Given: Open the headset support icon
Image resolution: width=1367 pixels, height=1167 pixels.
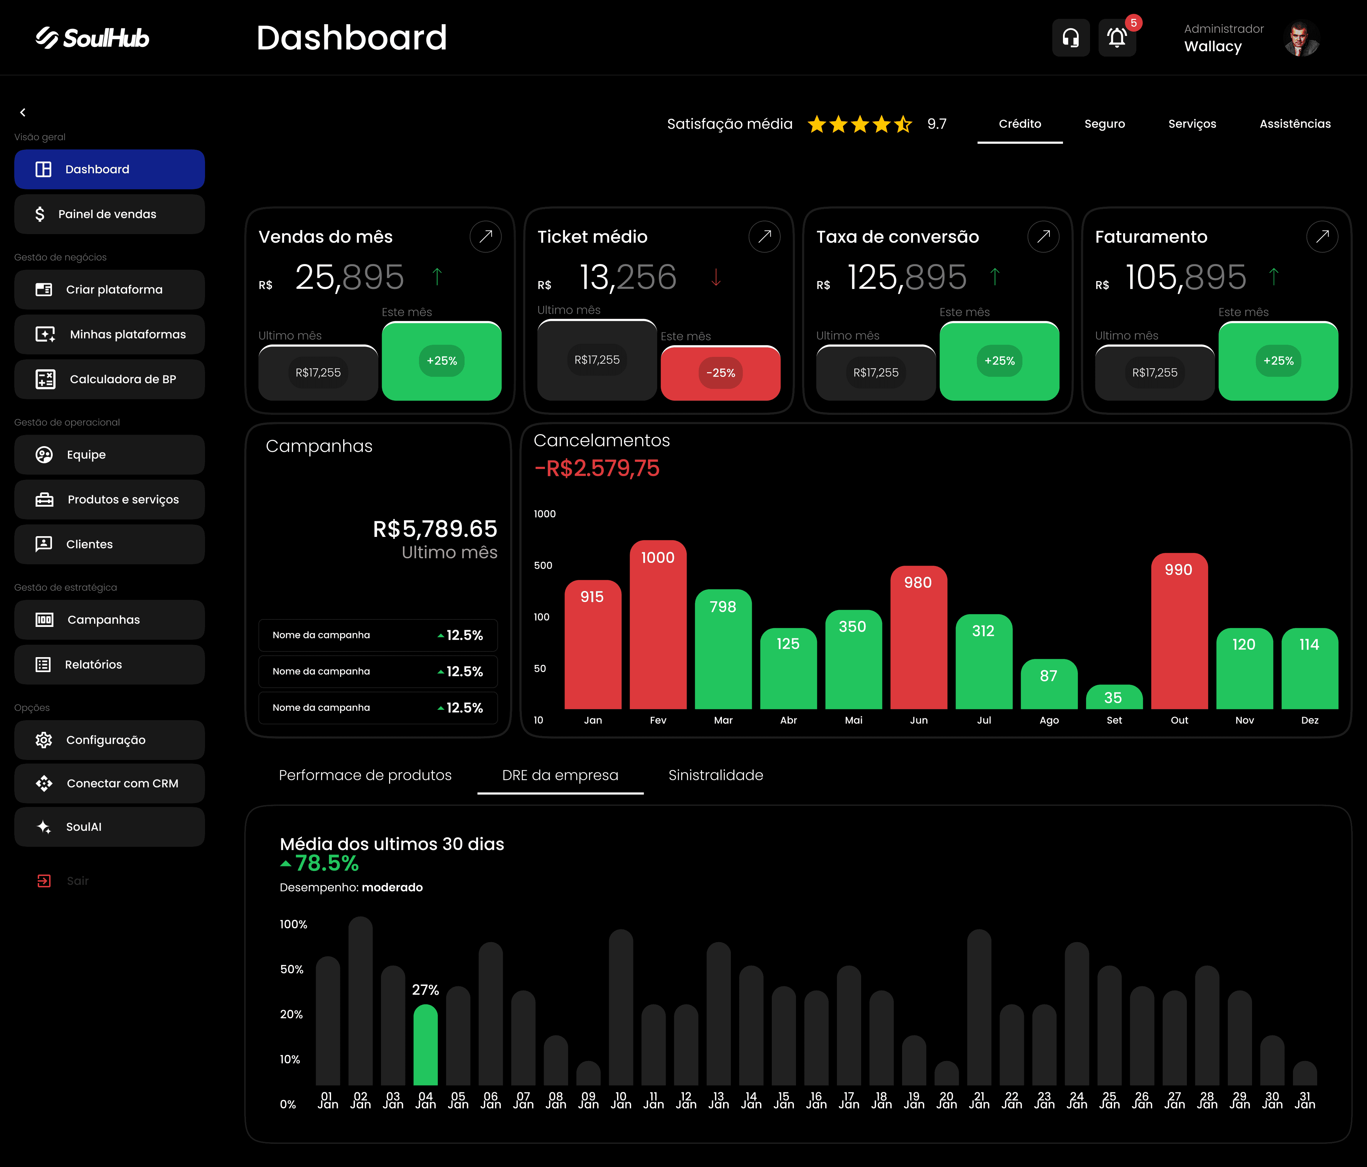Looking at the screenshot, I should point(1070,38).
